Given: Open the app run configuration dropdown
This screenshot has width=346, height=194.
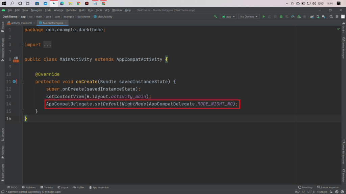Looking at the screenshot, I should tap(228, 17).
